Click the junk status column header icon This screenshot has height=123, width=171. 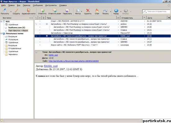(144, 18)
